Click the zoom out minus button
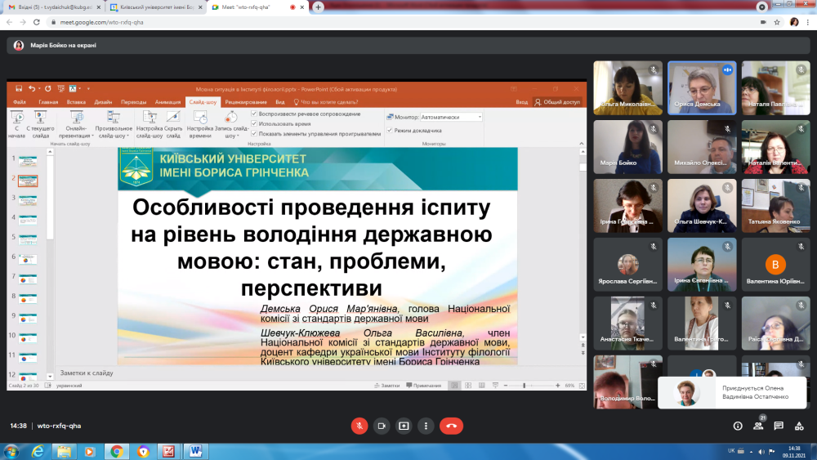The image size is (817, 460). click(506, 386)
